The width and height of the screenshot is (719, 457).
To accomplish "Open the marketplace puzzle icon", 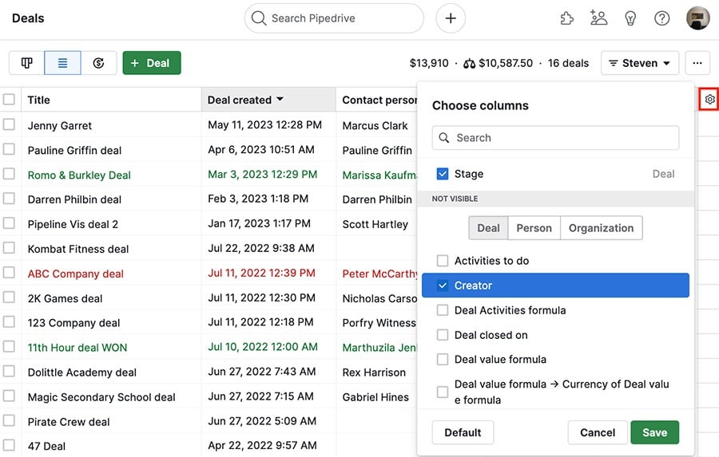I will tap(566, 18).
